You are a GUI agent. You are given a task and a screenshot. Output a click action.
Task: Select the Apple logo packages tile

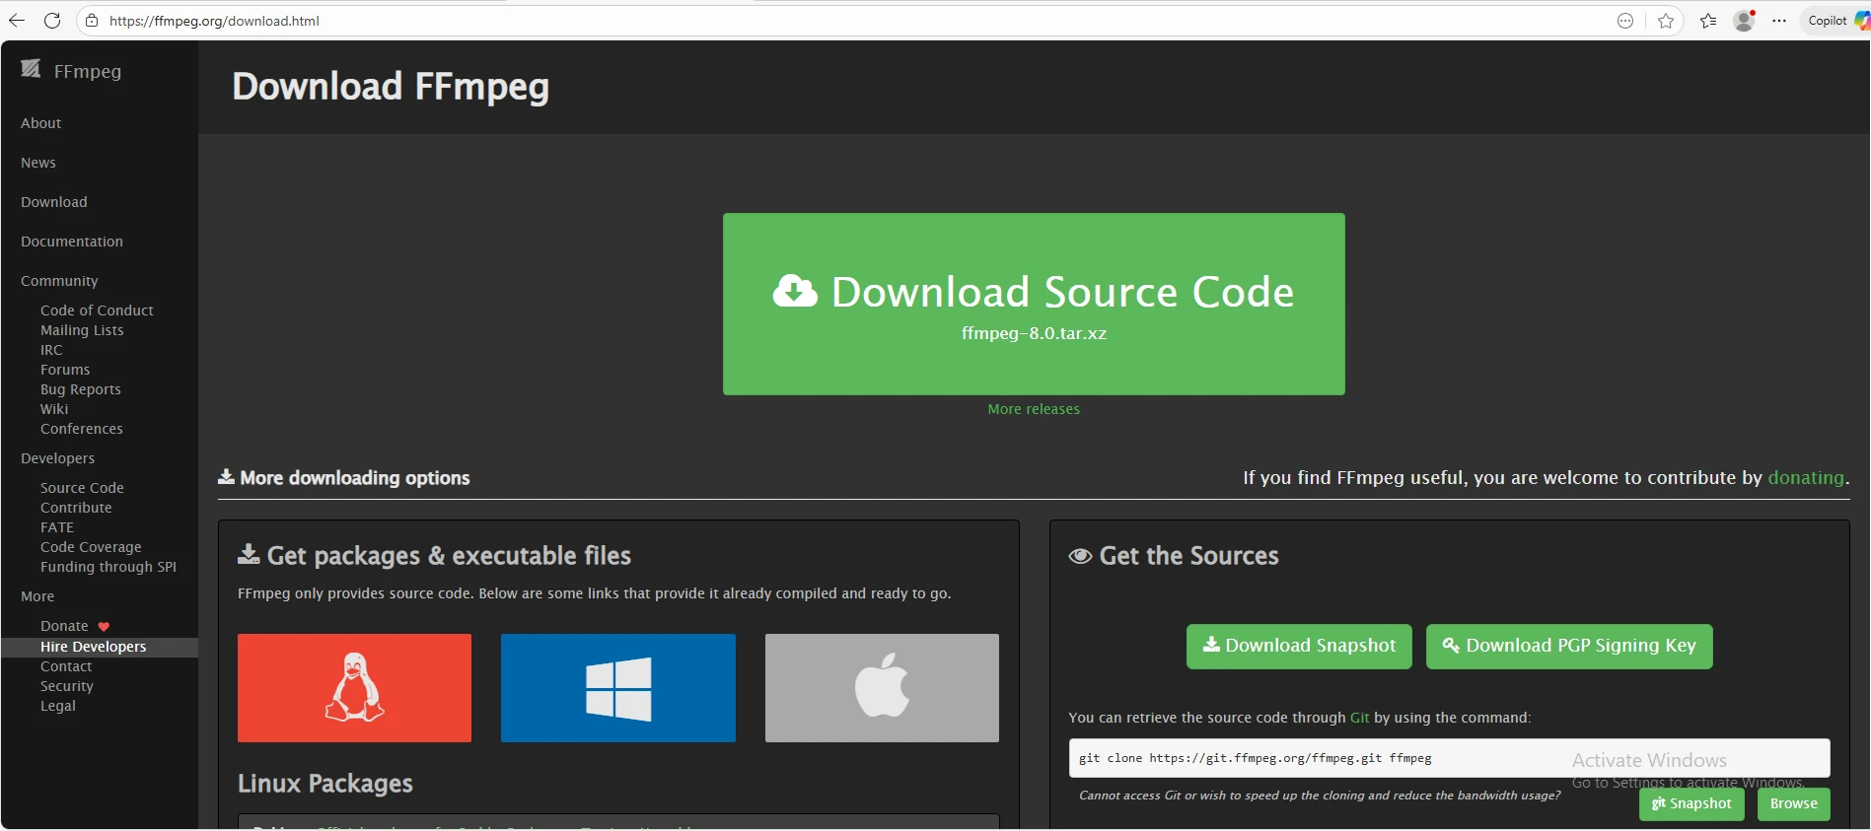882,687
